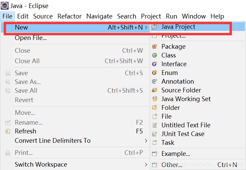246x170 pixels.
Task: Expand the Switch Workspace submenu arrow
Action: pos(146,165)
